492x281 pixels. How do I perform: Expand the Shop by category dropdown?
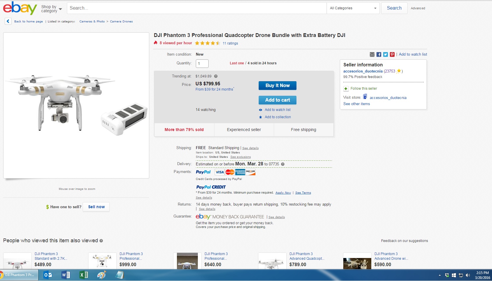(x=51, y=9)
